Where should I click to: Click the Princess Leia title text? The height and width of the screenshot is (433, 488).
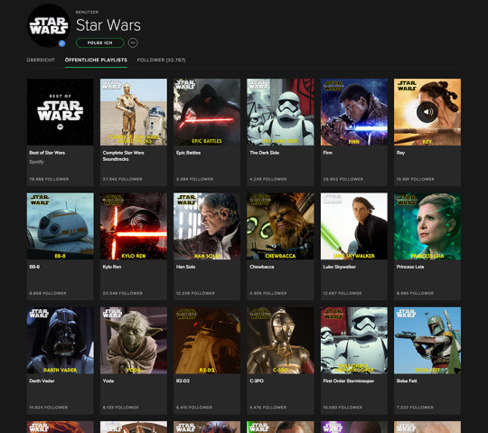pyautogui.click(x=410, y=267)
